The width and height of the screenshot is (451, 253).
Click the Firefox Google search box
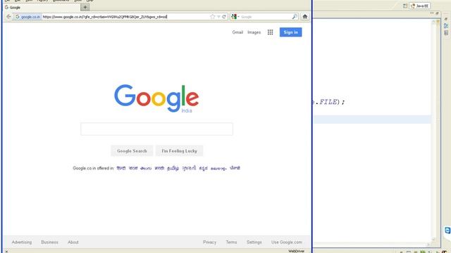tap(265, 17)
